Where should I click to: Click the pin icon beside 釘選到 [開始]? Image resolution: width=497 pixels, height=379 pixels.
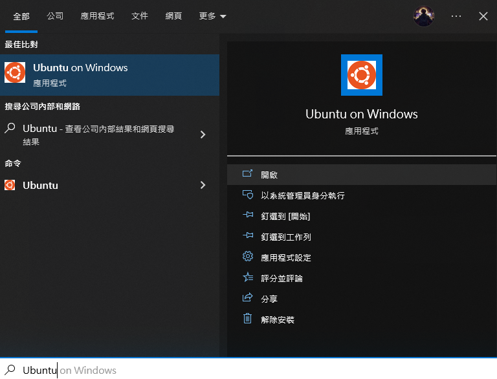pyautogui.click(x=248, y=215)
